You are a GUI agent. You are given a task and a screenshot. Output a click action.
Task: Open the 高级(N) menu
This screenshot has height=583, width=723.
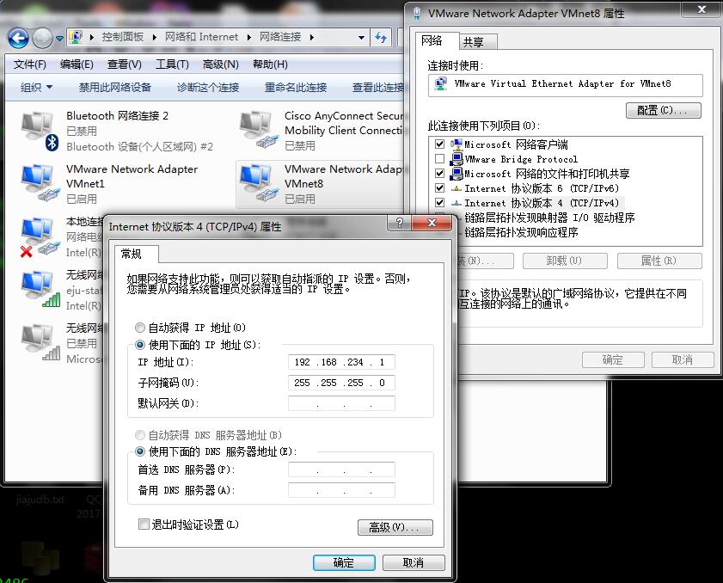220,64
